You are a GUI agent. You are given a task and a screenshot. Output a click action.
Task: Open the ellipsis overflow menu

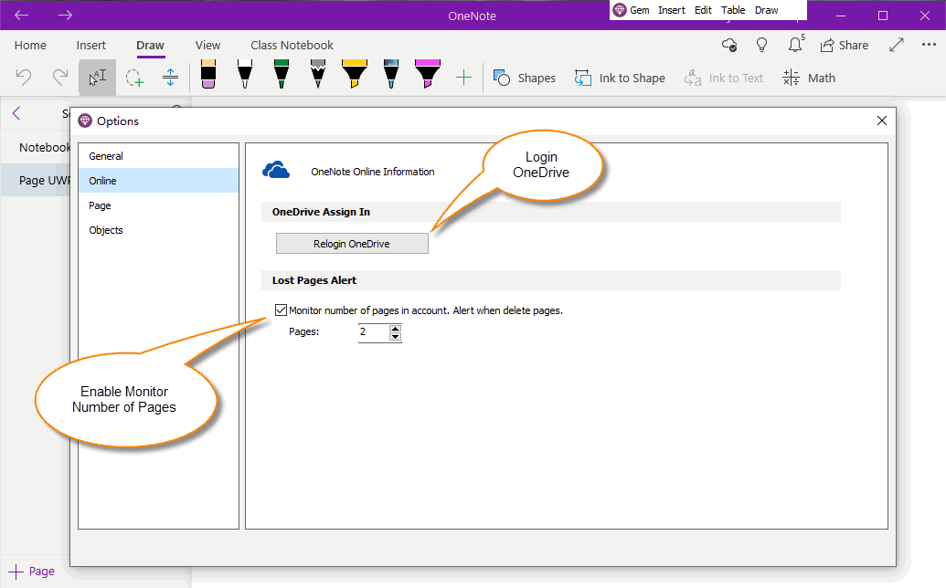[929, 44]
